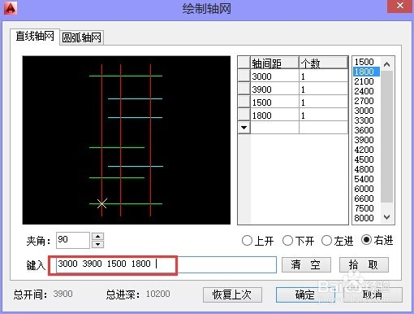The image size is (414, 314).
Task: Select 3600 in the spacing list
Action: (364, 130)
